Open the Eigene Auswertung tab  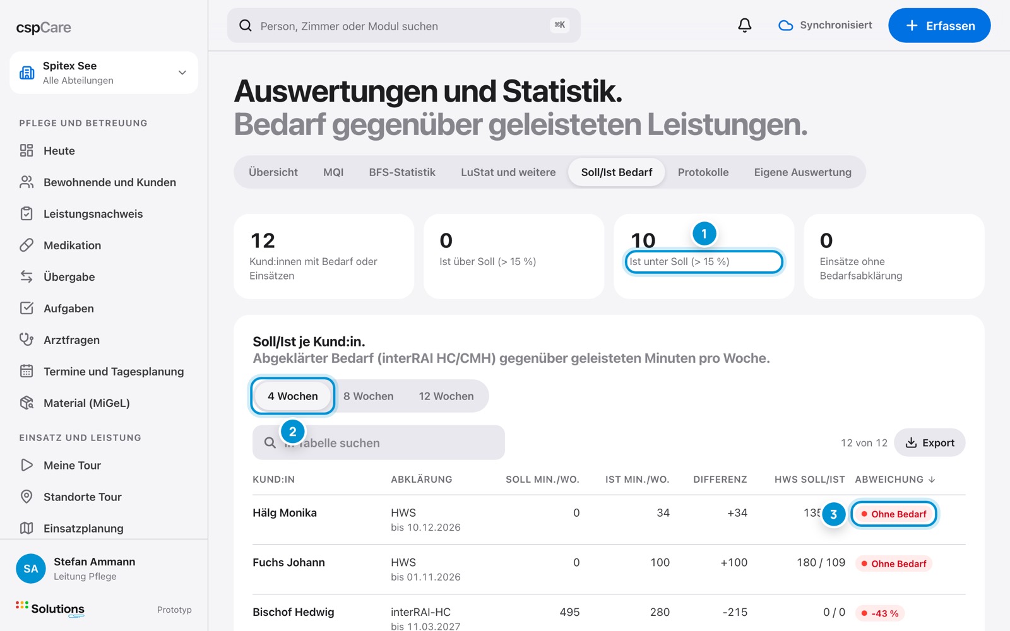coord(802,172)
